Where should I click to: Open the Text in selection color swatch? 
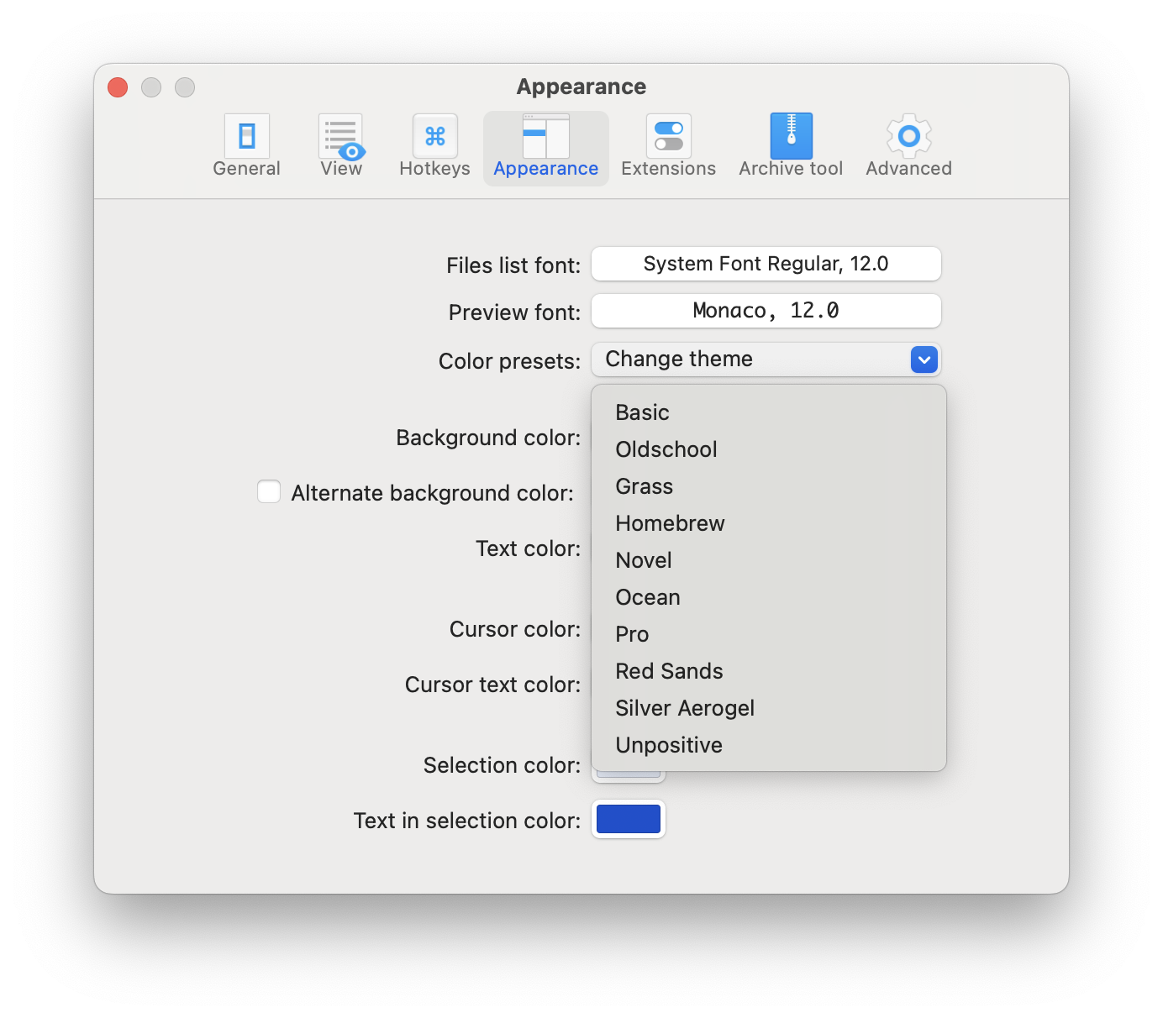coord(628,819)
